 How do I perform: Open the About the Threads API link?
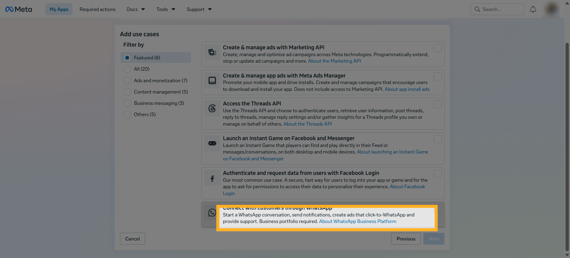point(308,124)
